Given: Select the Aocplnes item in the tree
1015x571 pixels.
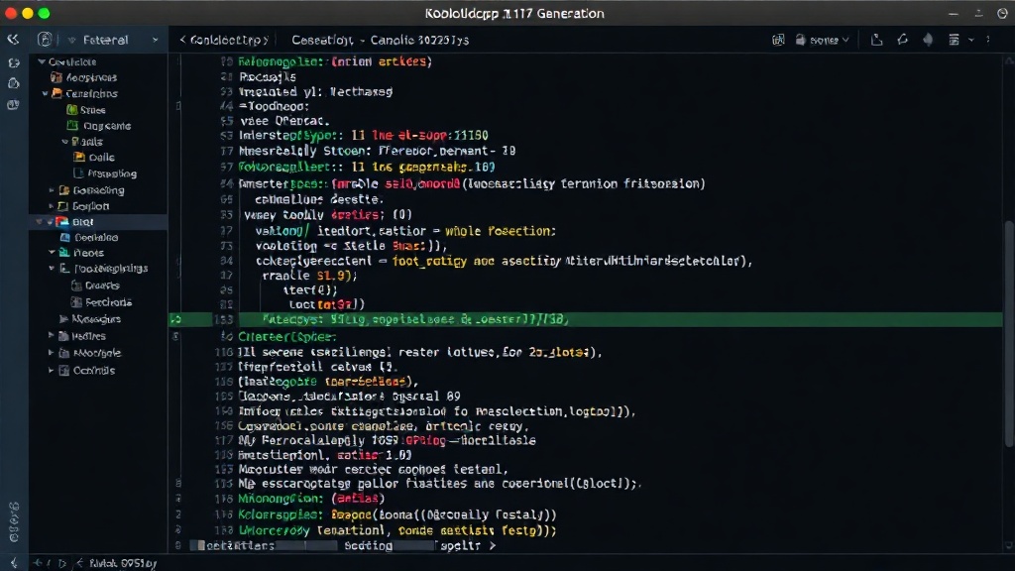Looking at the screenshot, I should (91, 77).
